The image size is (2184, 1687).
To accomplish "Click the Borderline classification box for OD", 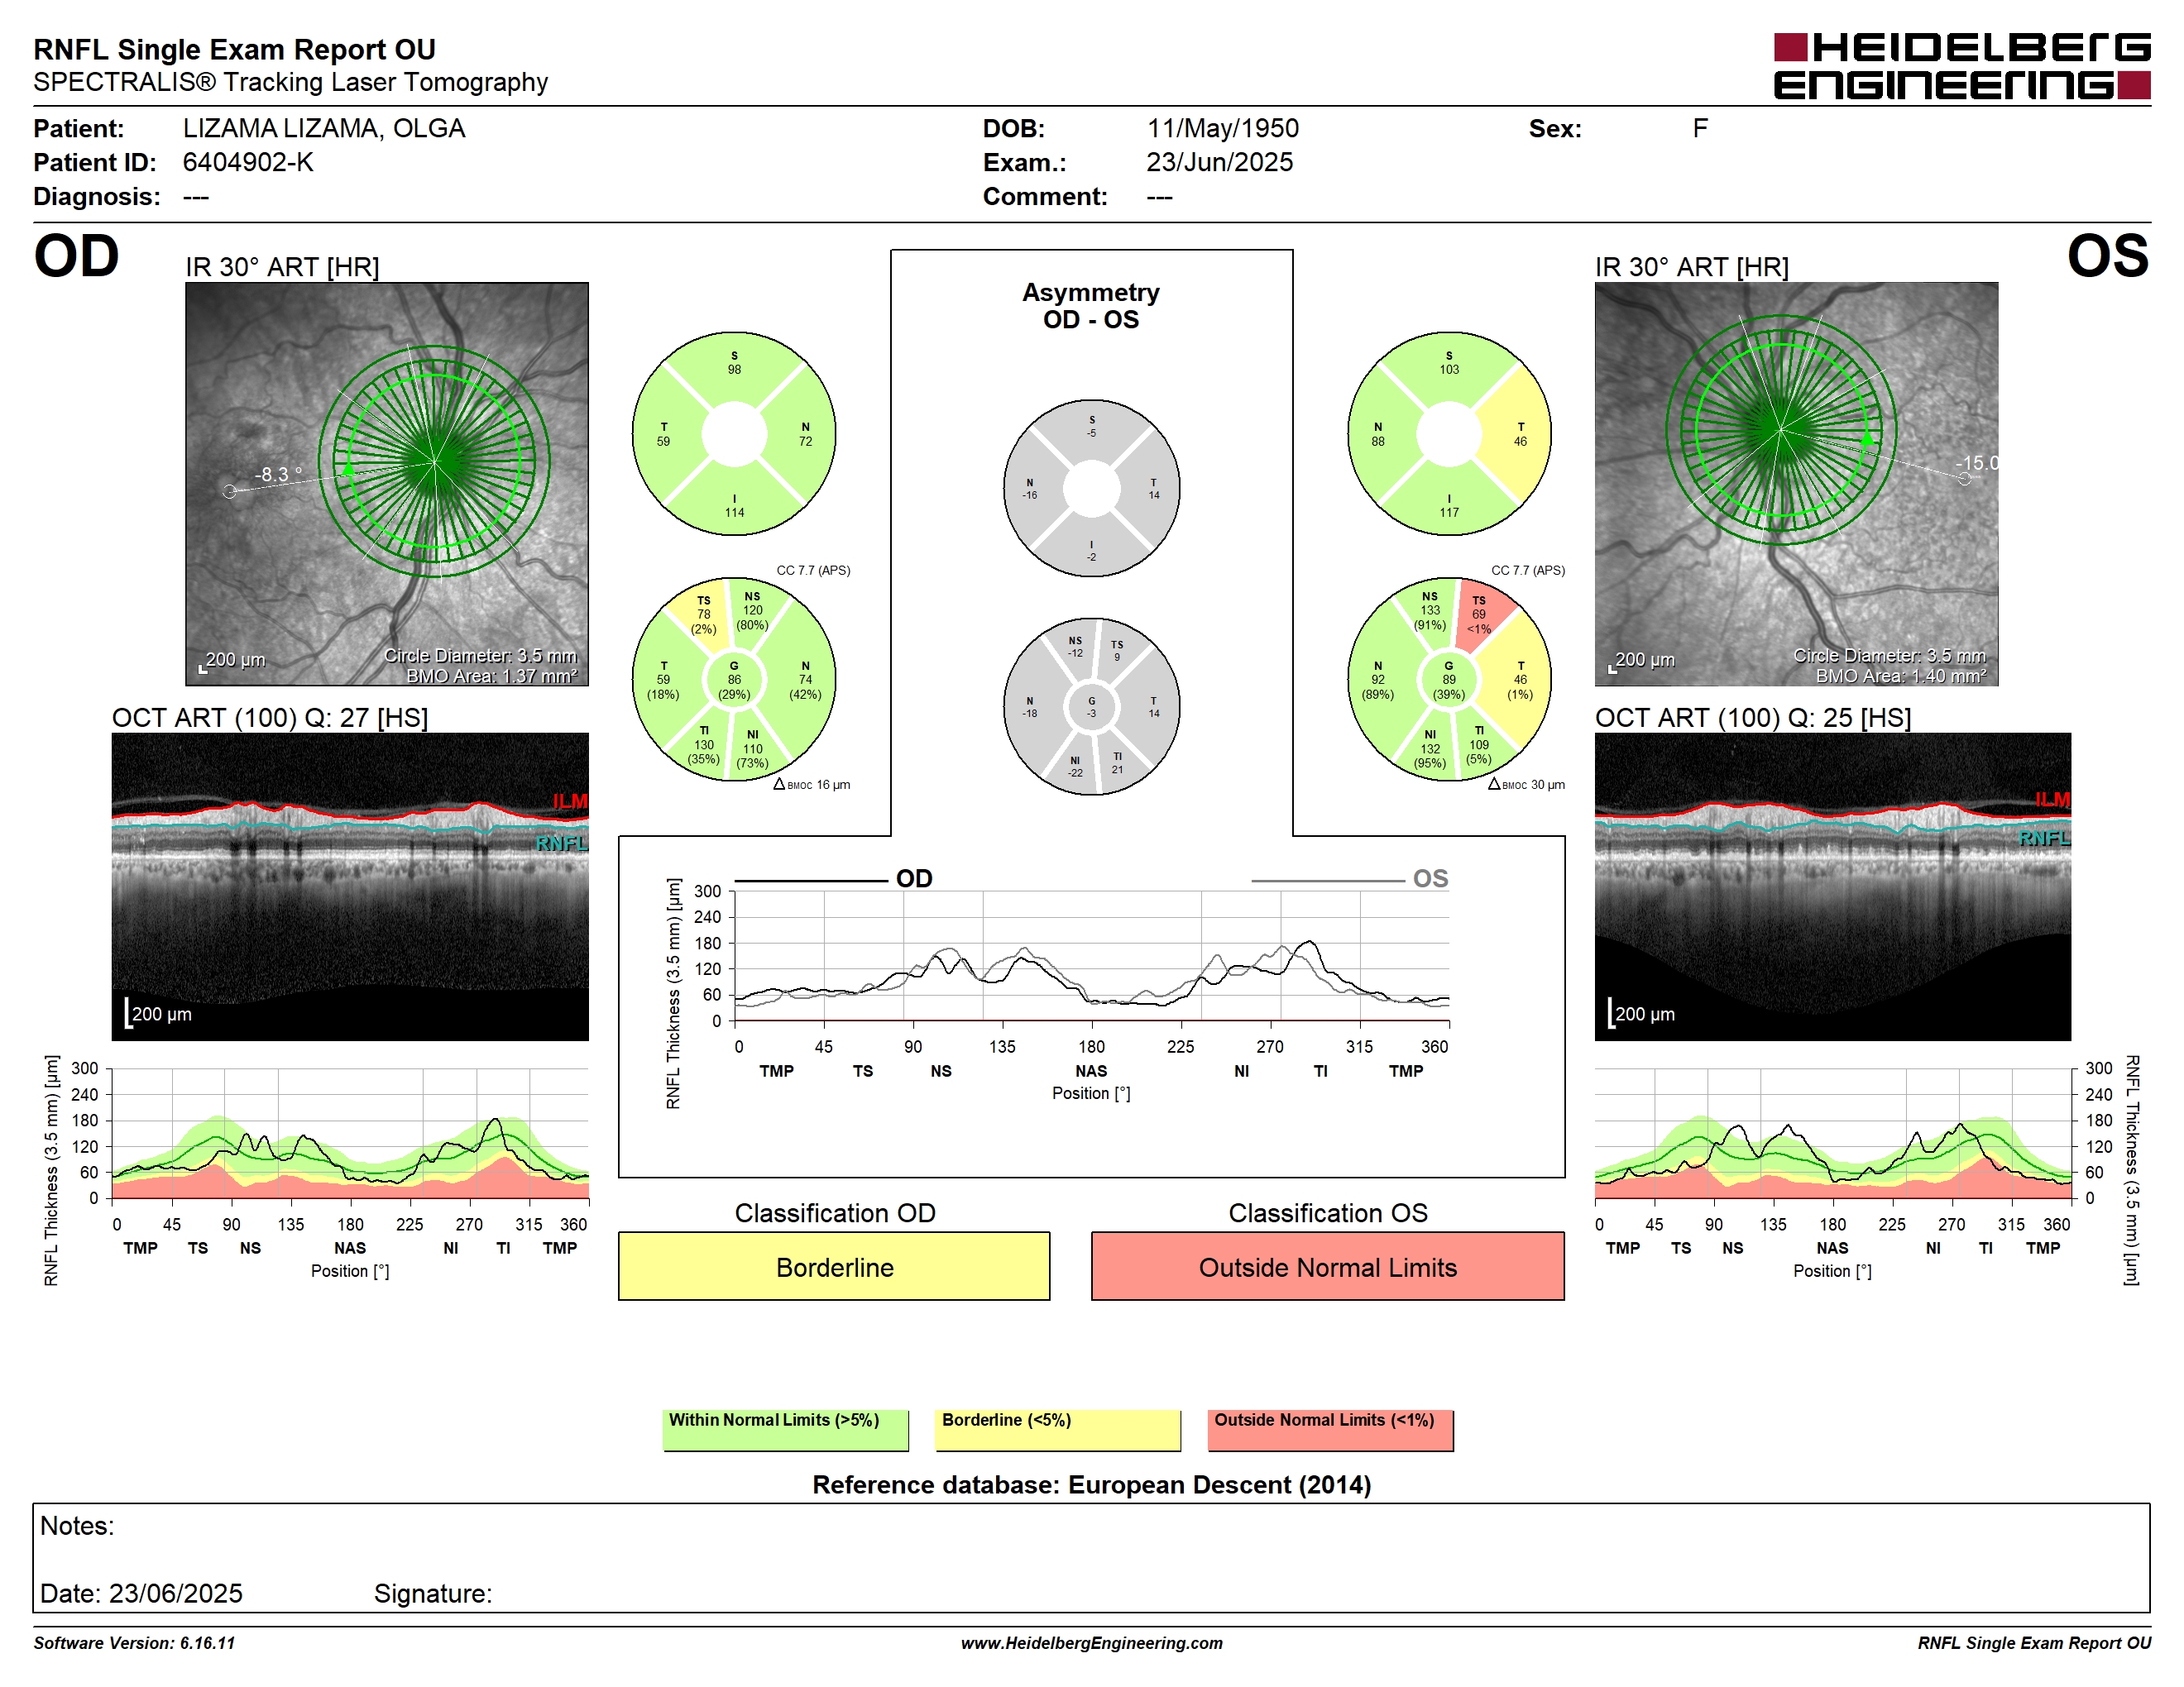I will click(x=834, y=1266).
